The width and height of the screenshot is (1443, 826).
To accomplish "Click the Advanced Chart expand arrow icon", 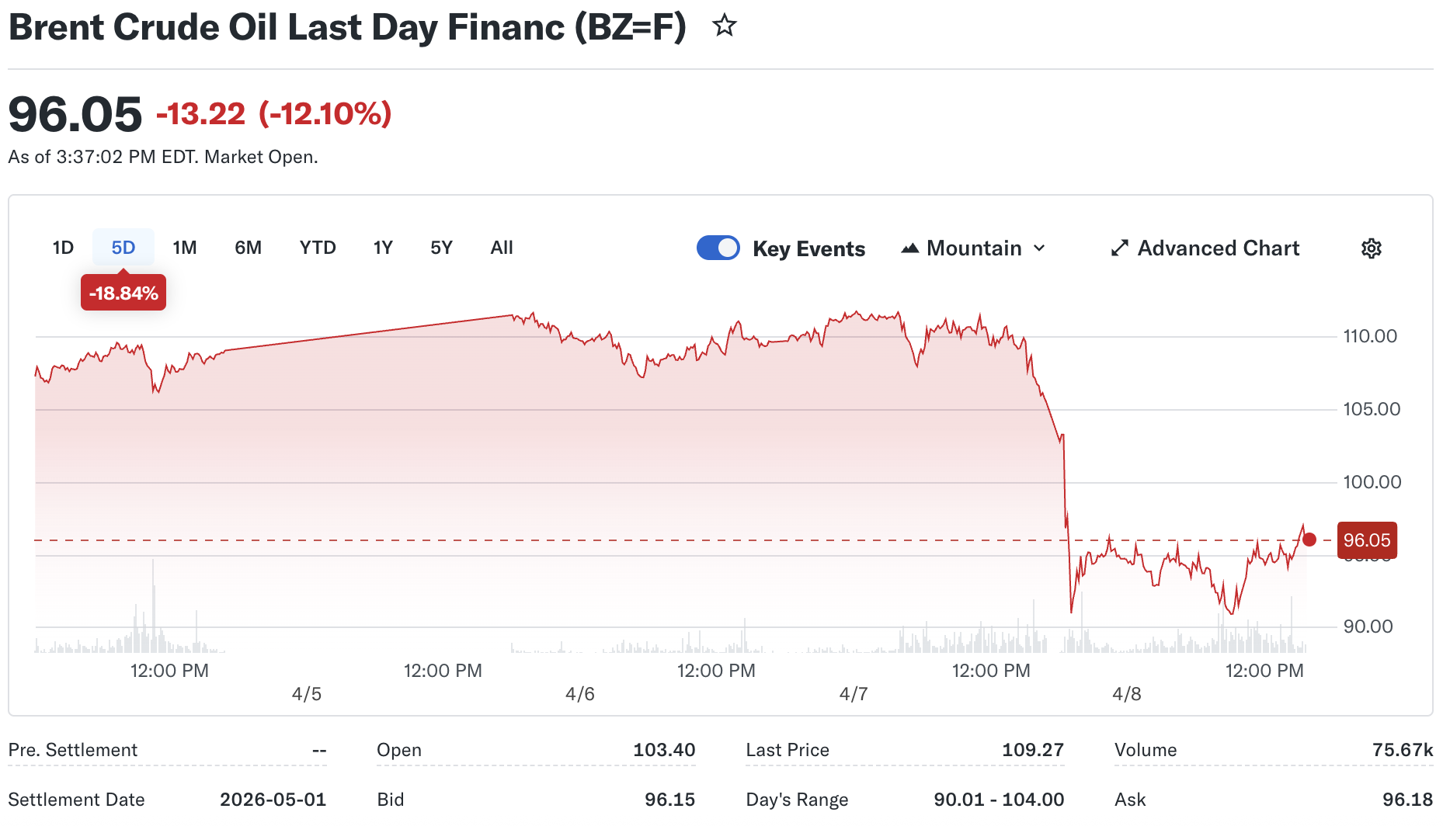I will [x=1119, y=248].
